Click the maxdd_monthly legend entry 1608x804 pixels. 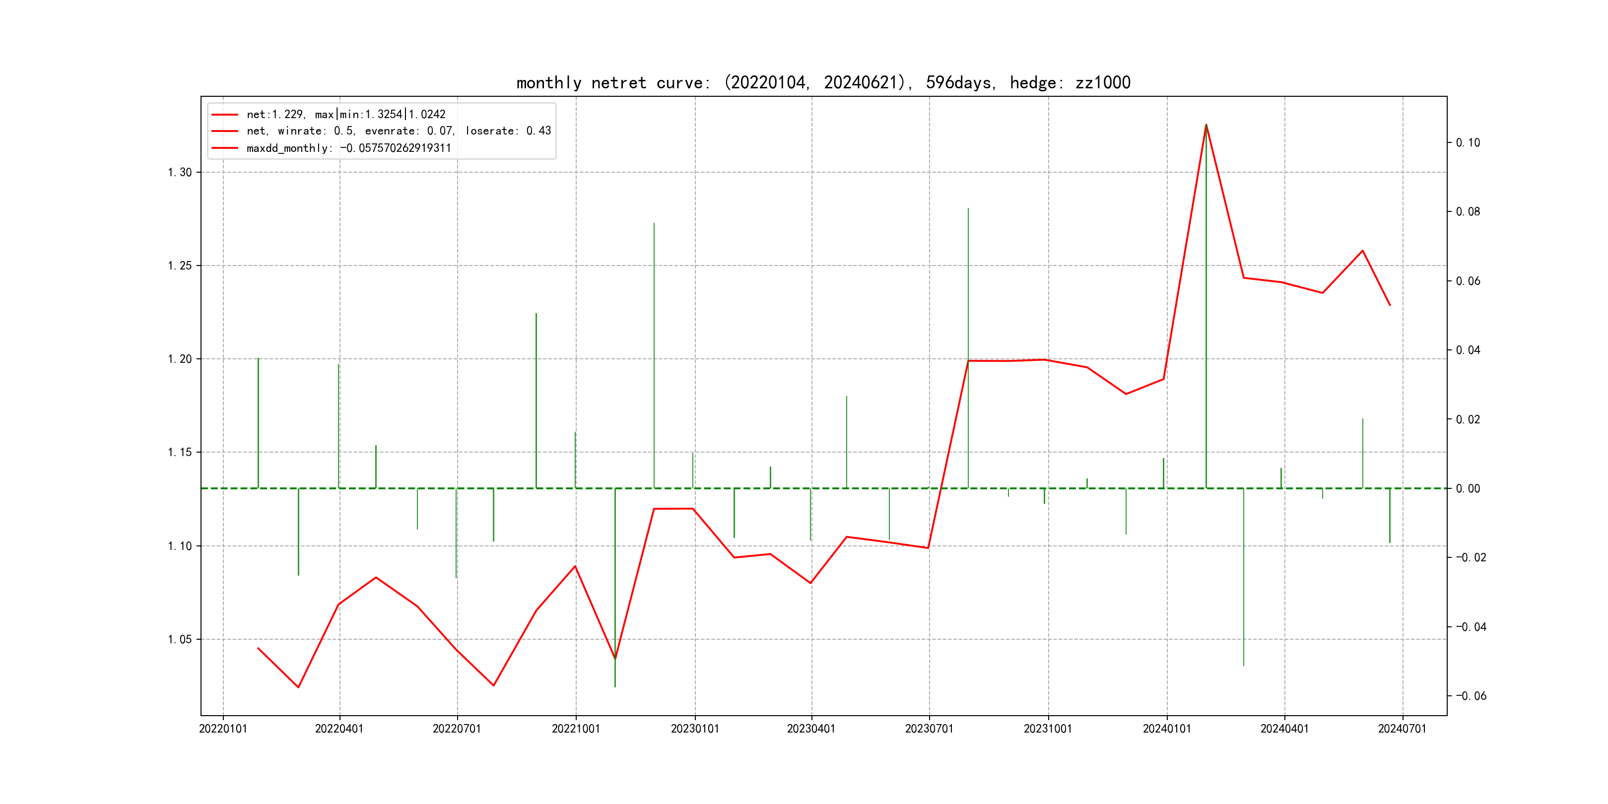[x=348, y=148]
